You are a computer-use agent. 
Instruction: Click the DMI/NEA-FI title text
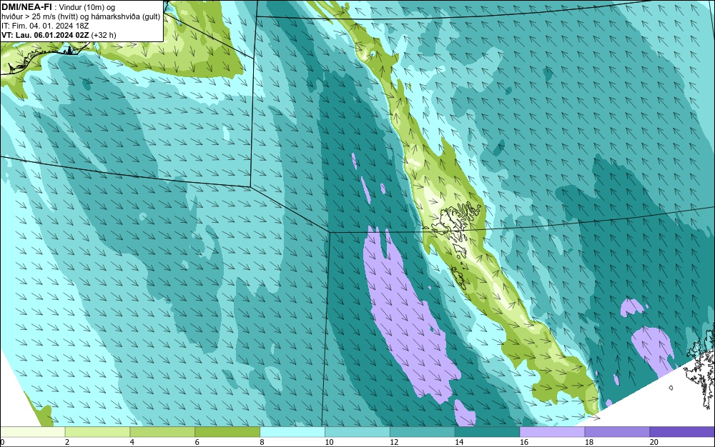pyautogui.click(x=26, y=6)
